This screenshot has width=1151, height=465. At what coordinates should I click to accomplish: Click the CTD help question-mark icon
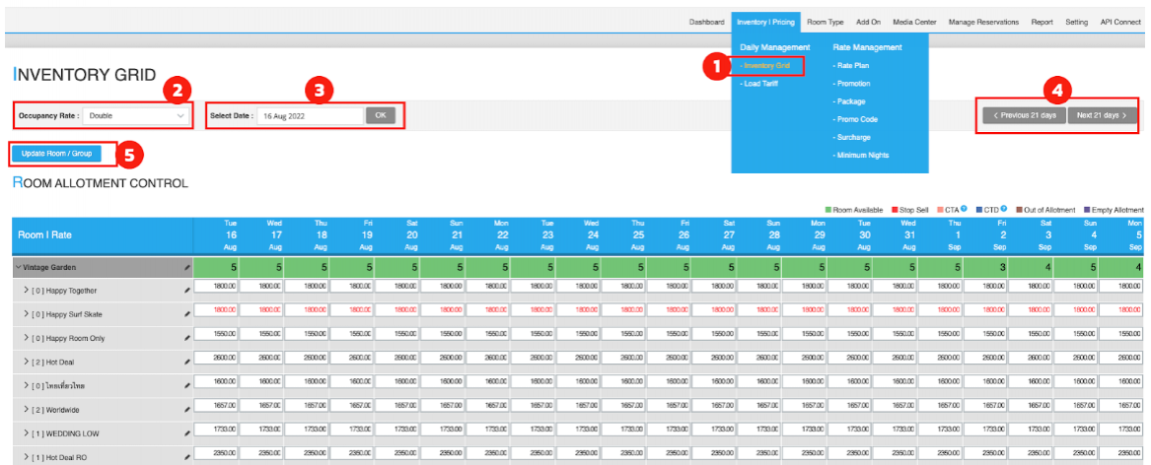click(x=1004, y=209)
